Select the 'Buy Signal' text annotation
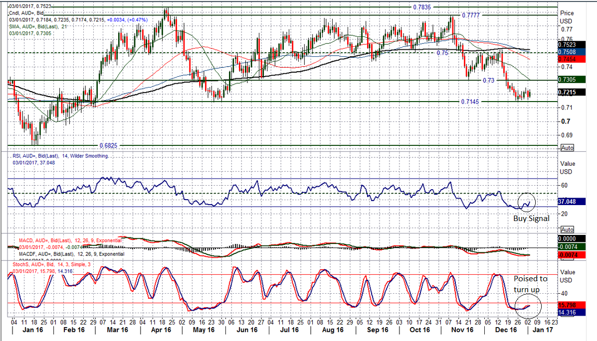The height and width of the screenshot is (341, 597). [531, 218]
